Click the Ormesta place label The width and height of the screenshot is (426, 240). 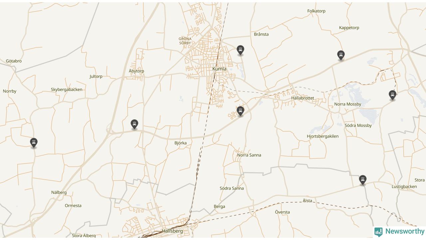click(73, 206)
